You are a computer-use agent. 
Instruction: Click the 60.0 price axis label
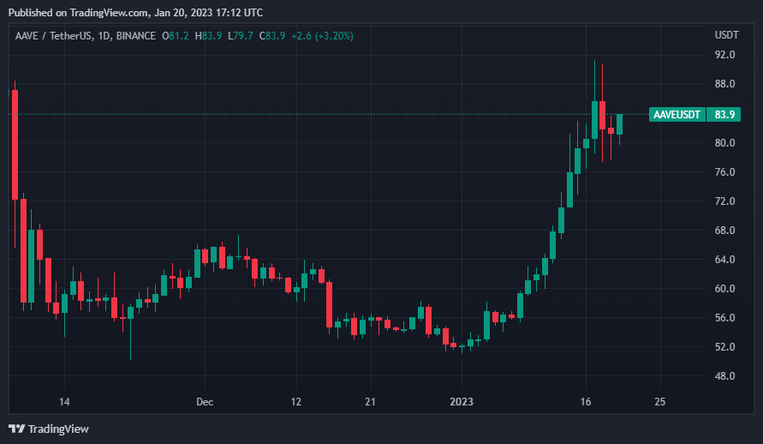pos(724,289)
